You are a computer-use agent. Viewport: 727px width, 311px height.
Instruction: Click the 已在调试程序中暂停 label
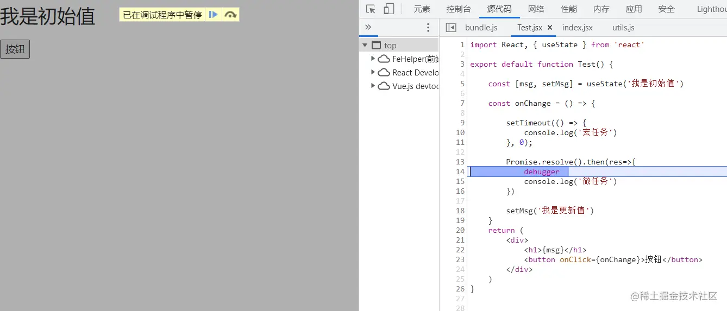pos(162,15)
